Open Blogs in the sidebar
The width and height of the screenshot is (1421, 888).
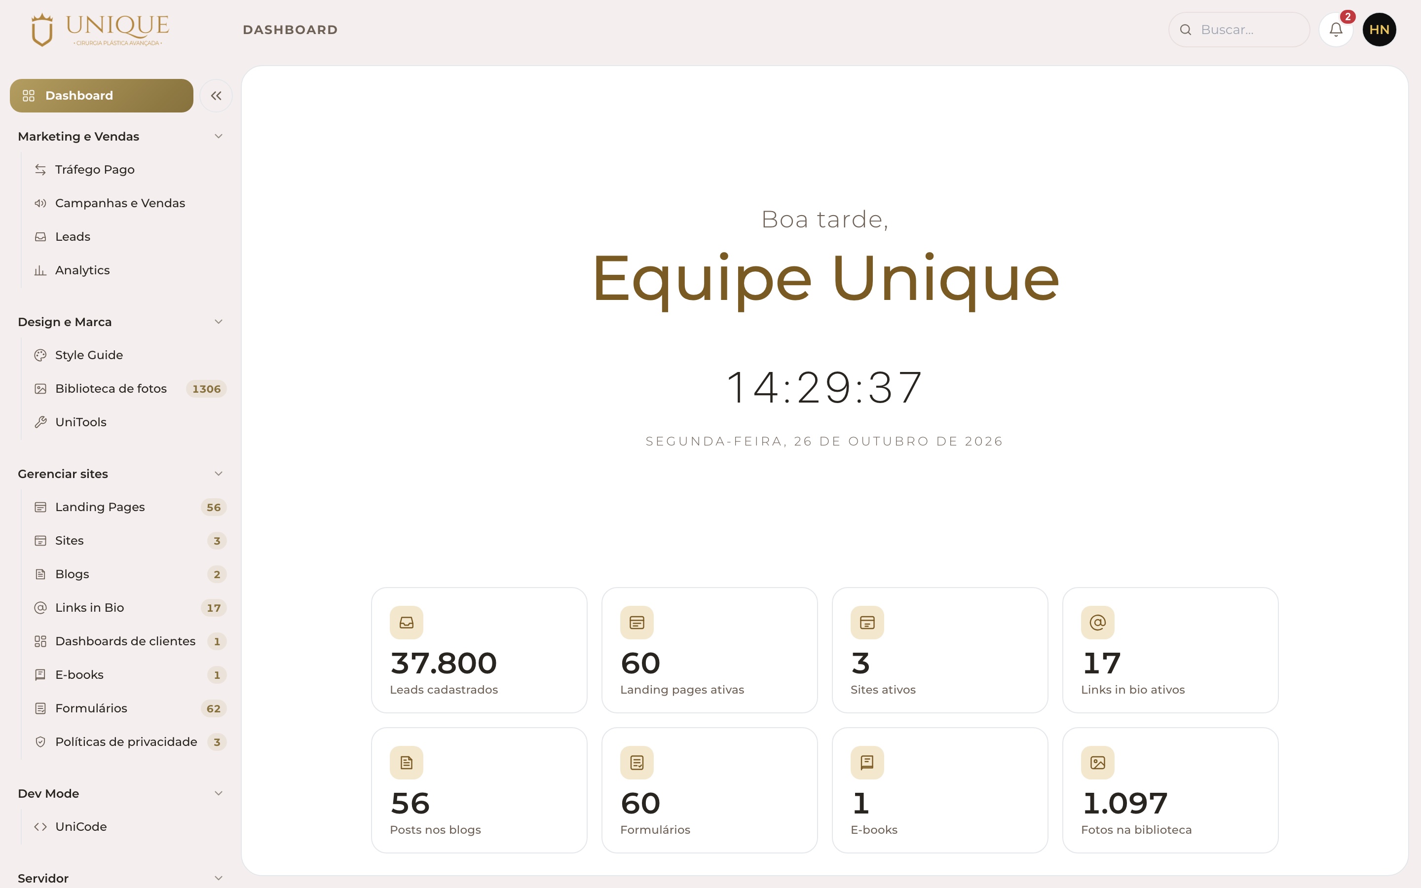click(127, 574)
